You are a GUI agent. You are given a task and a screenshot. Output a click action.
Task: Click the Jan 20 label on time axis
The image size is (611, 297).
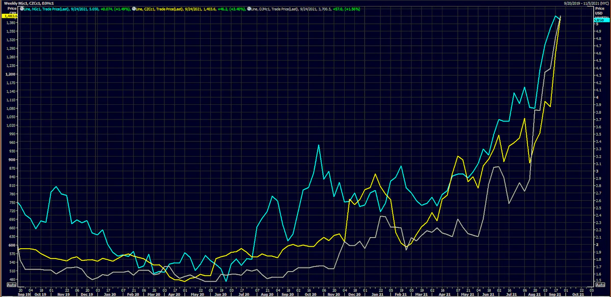pos(110,294)
